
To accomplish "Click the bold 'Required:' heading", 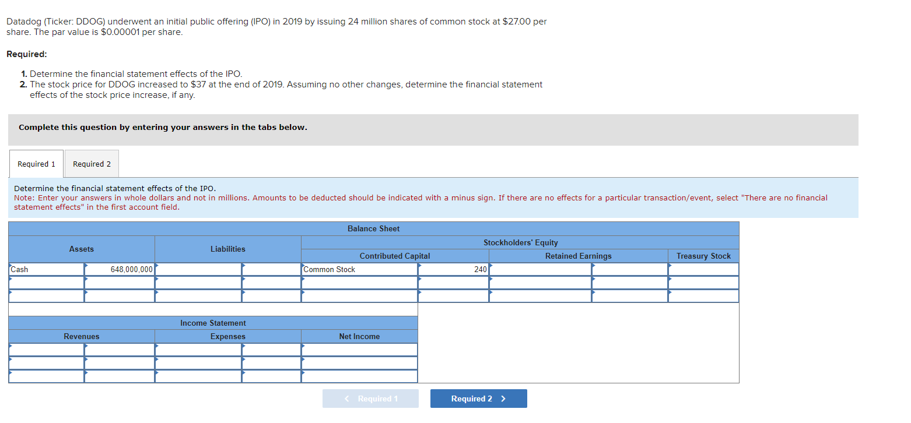I will point(27,54).
